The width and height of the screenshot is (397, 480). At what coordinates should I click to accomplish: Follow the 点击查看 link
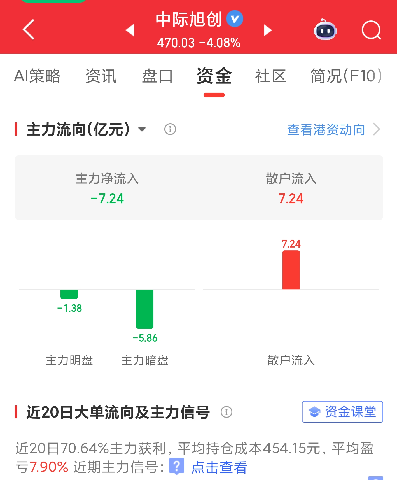(x=219, y=467)
